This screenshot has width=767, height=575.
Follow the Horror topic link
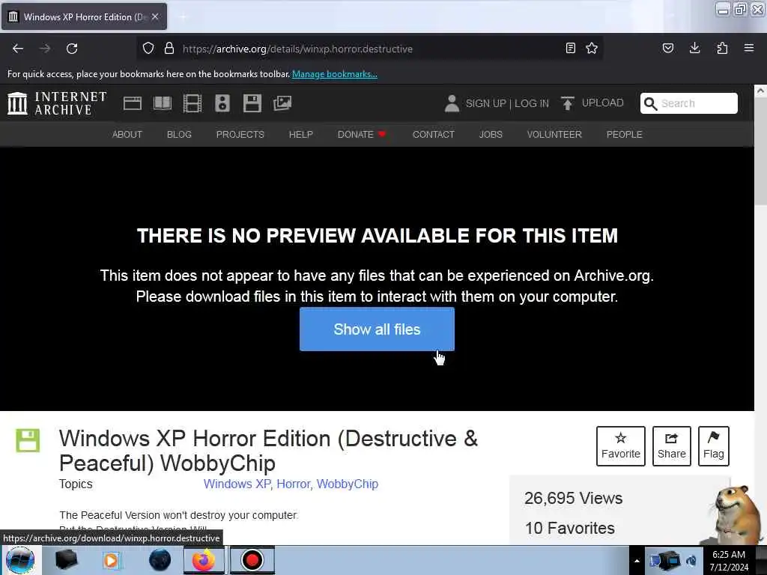(294, 484)
